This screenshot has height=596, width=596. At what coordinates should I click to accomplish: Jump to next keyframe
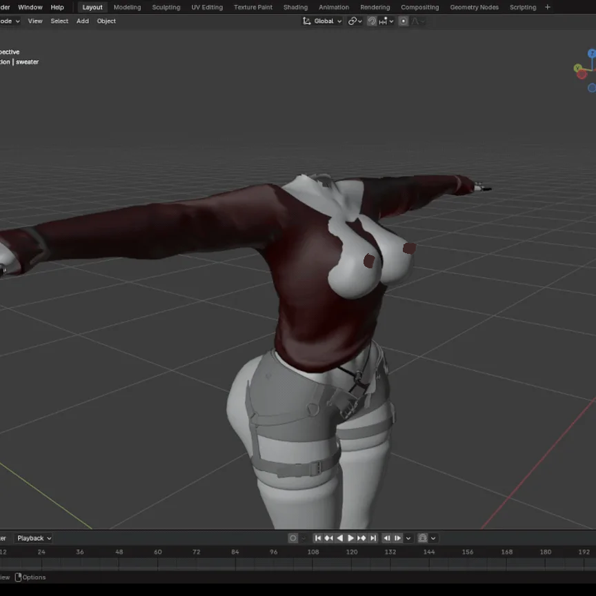pyautogui.click(x=362, y=538)
